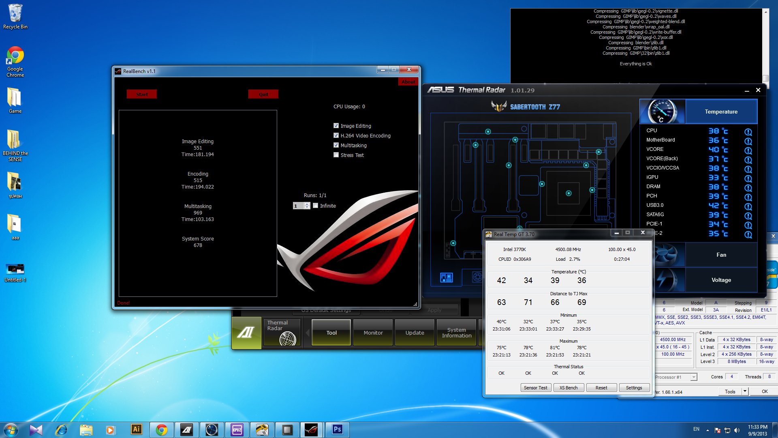The image size is (778, 438).
Task: Open the Fan panel in Thermal Radar
Action: [x=721, y=255]
